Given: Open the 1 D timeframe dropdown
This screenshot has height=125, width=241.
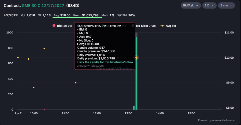Looking at the screenshot, I should pyautogui.click(x=209, y=6).
